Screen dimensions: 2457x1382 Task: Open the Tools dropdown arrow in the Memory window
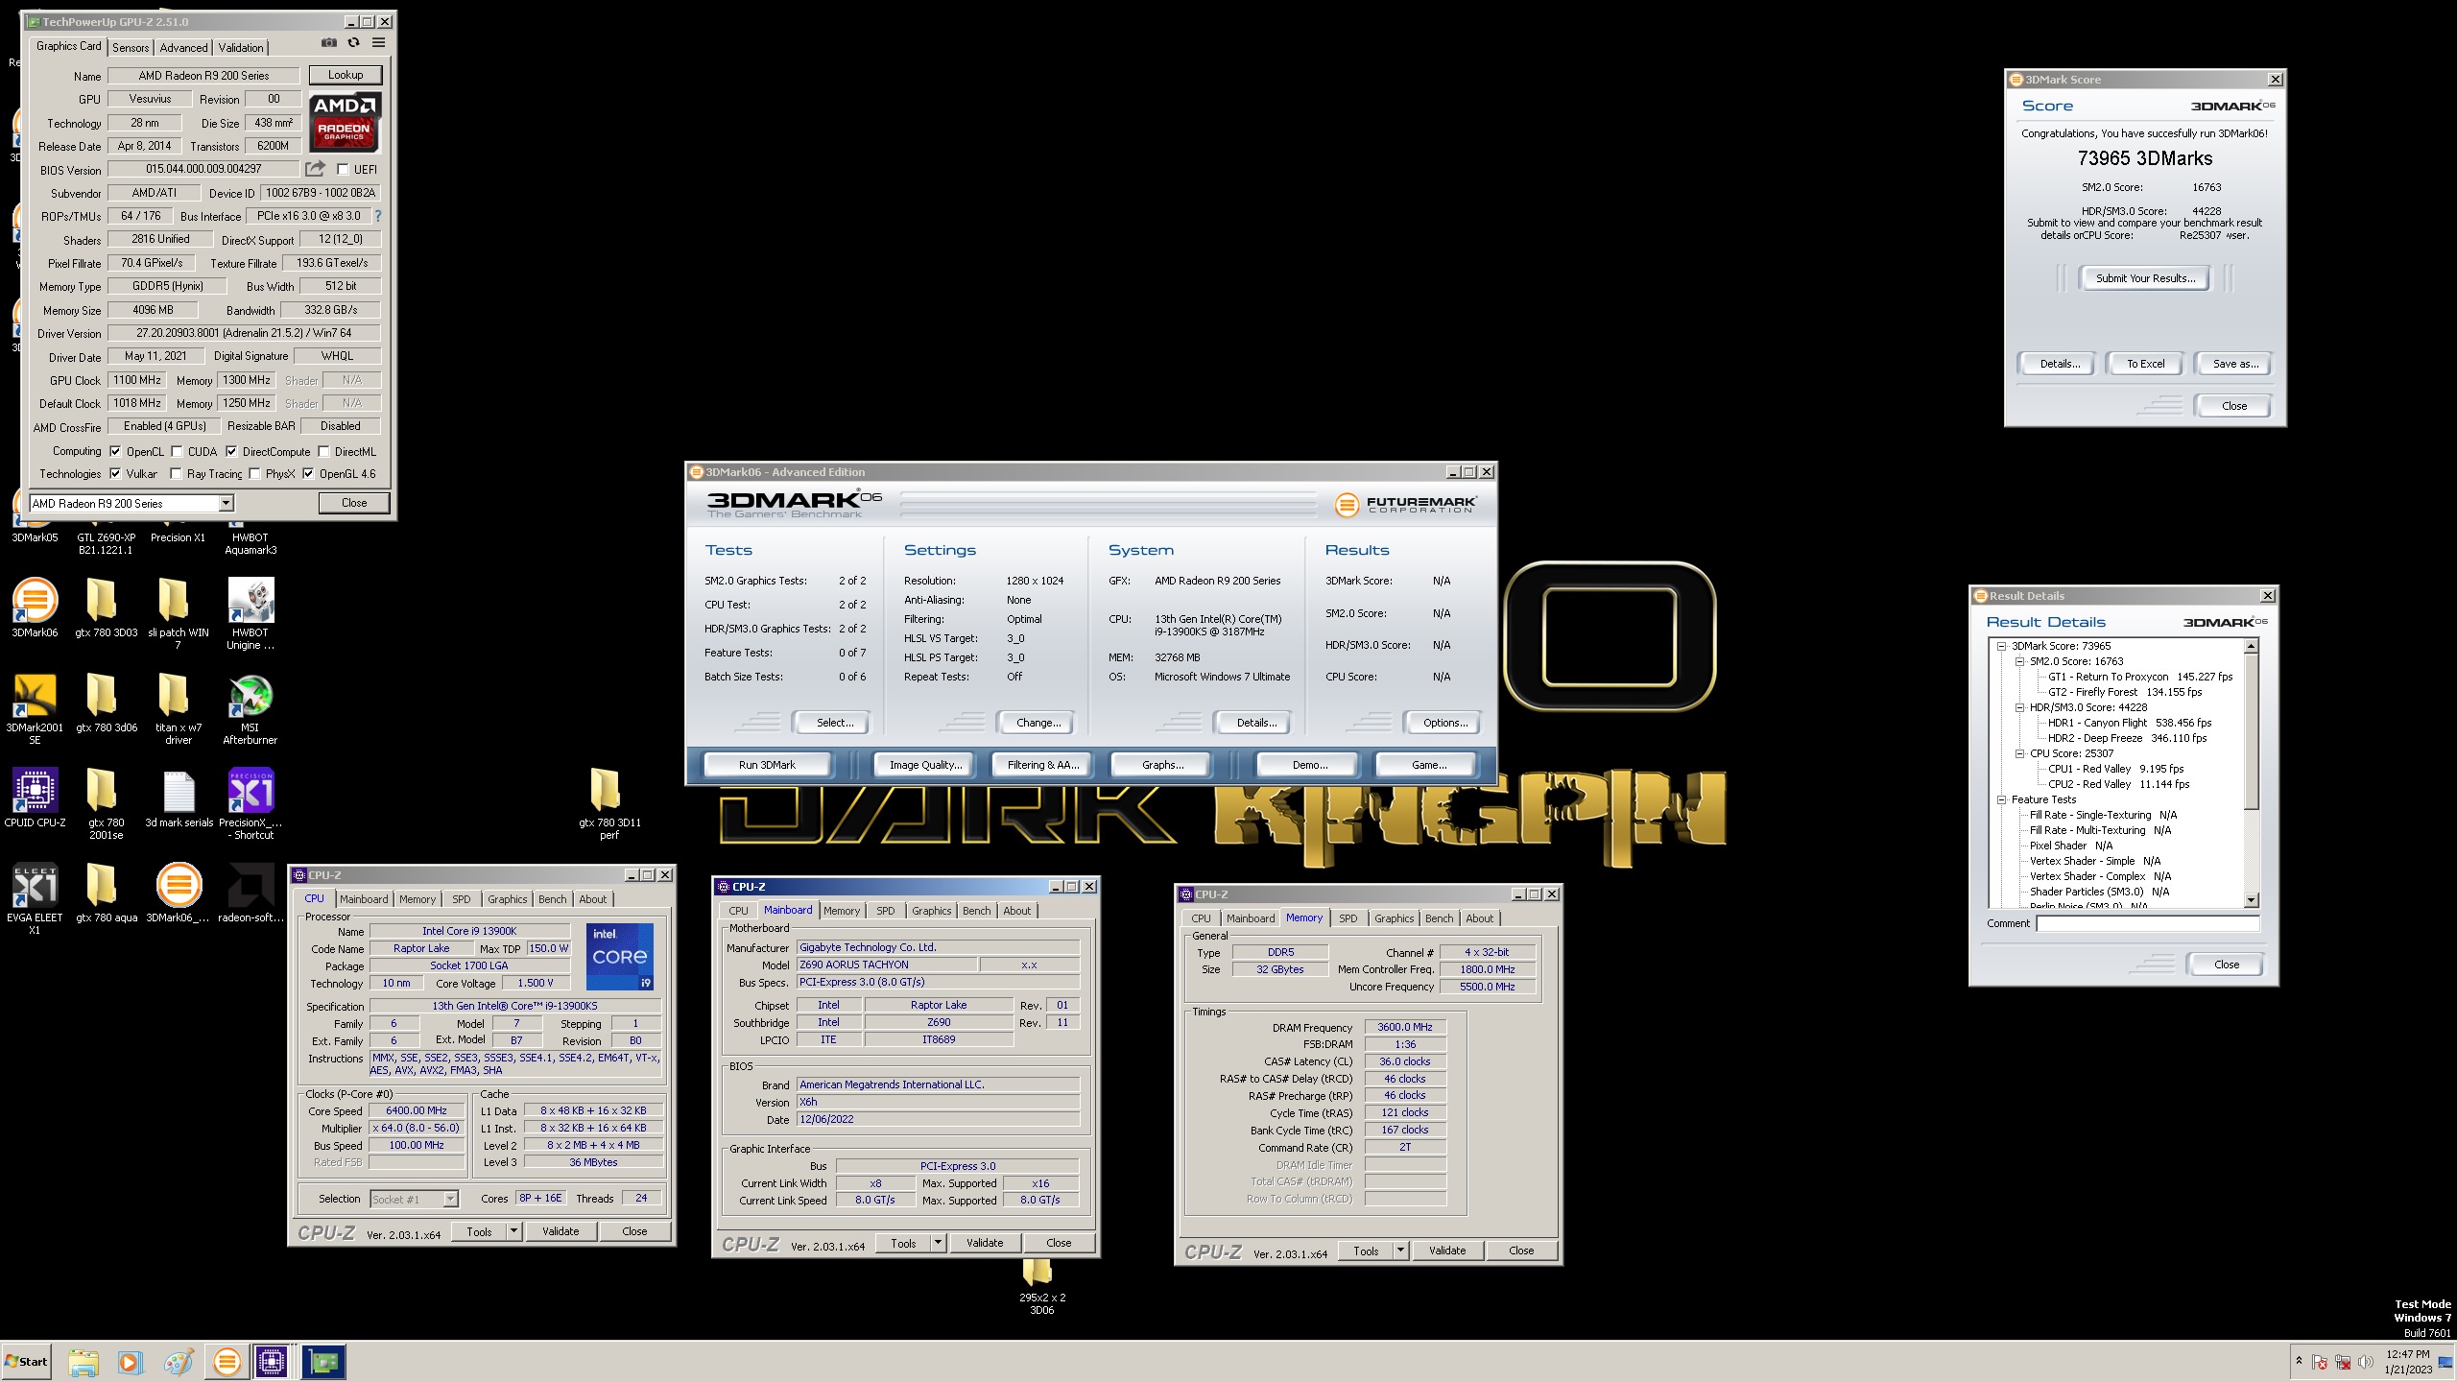pos(1400,1251)
